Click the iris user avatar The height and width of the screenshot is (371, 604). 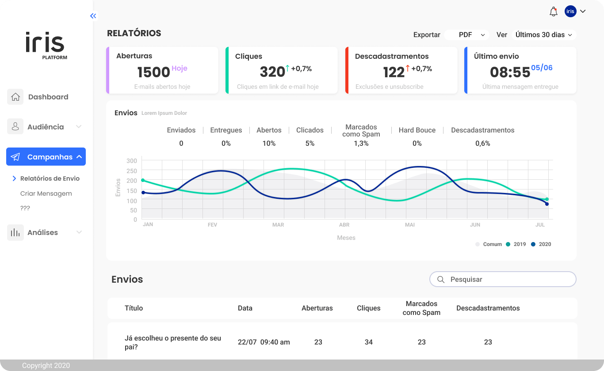[570, 11]
